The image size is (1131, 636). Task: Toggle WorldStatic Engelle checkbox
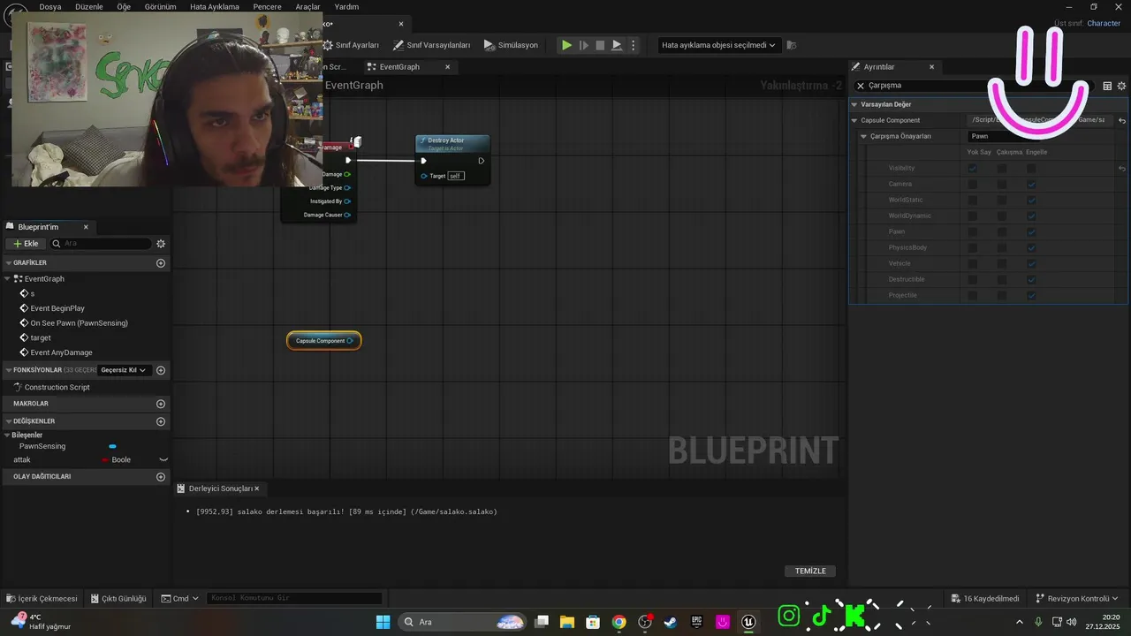click(1031, 200)
